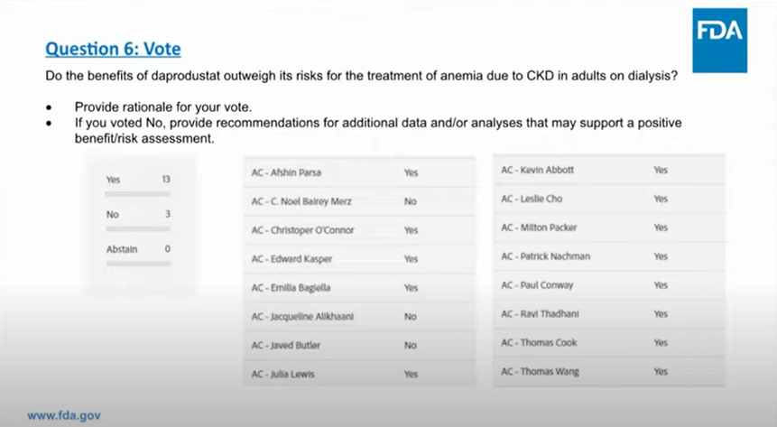This screenshot has width=777, height=427.
Task: Select the Leslie Cho row
Action: coord(608,199)
